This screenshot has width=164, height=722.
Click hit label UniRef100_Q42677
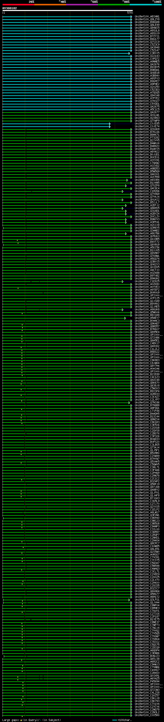(147, 112)
